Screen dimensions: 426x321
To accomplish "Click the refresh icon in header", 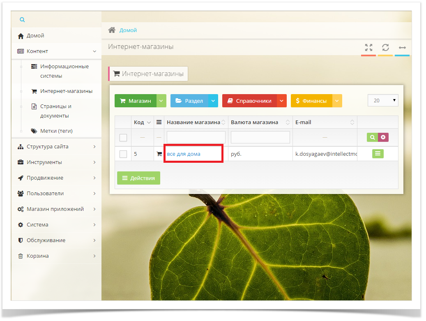I will tap(385, 47).
